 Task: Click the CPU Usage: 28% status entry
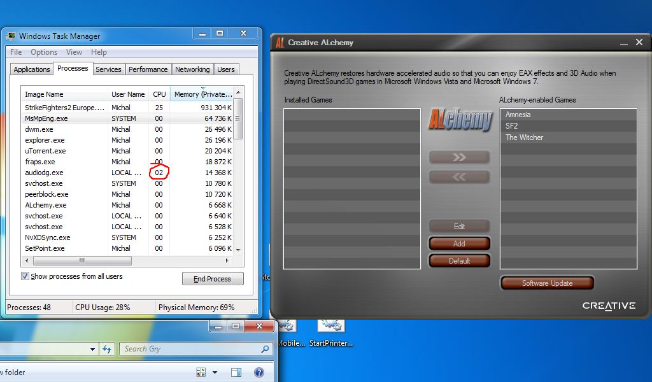click(103, 307)
